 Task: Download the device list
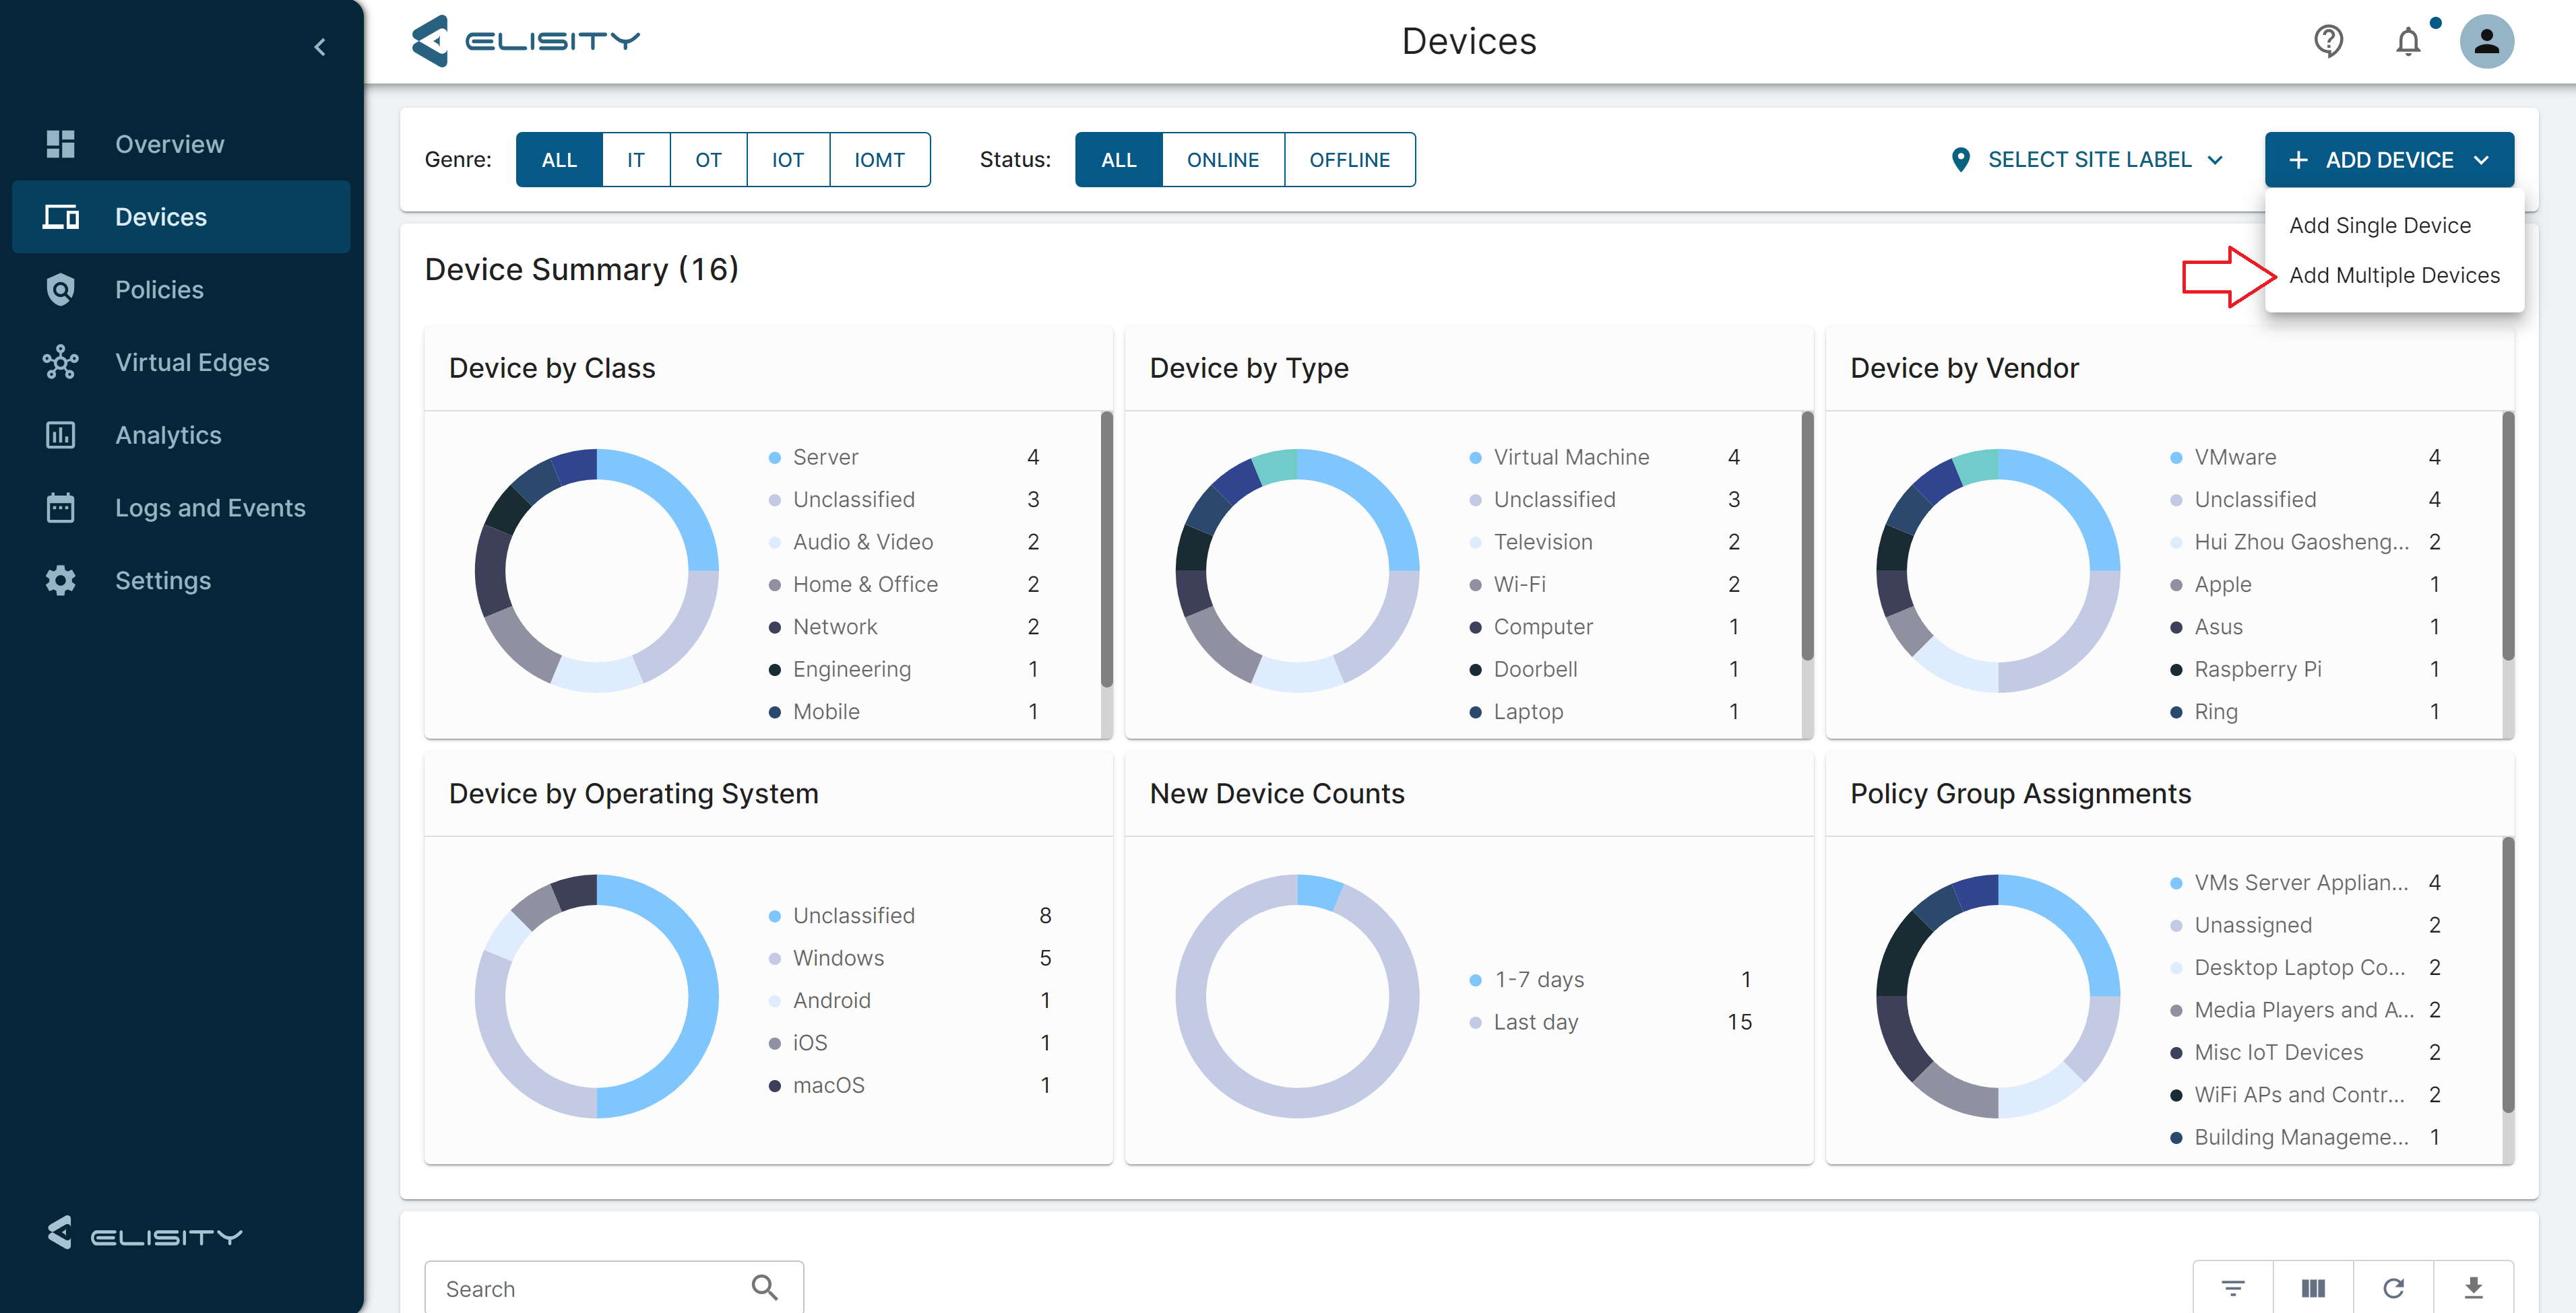click(2473, 1288)
